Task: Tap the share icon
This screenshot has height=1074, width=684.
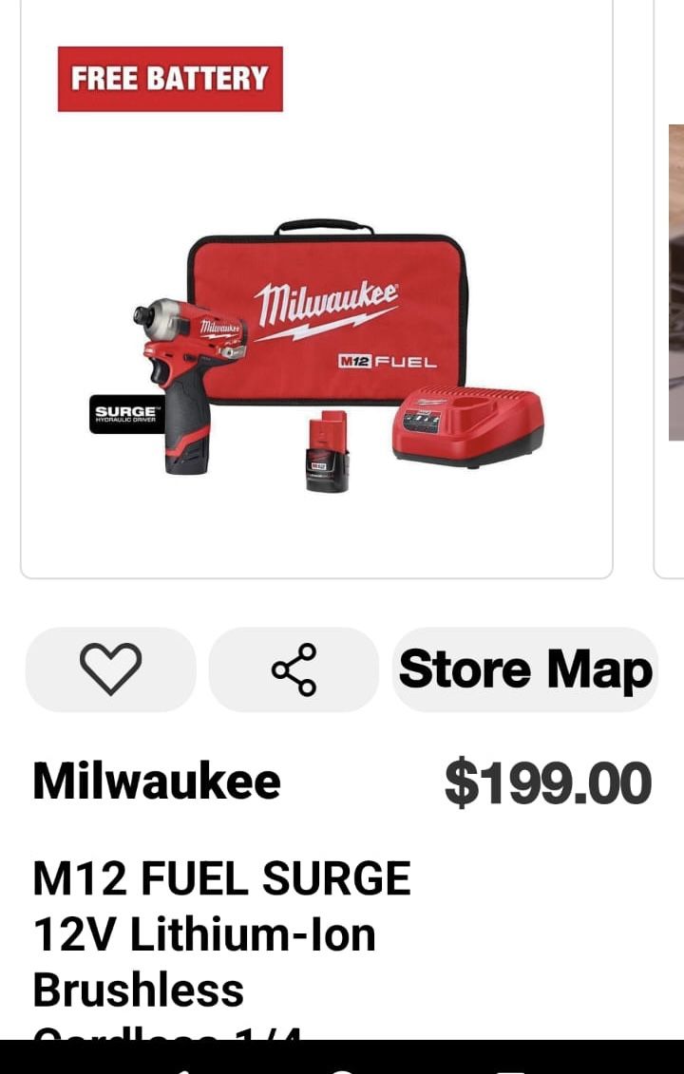Action: tap(294, 669)
